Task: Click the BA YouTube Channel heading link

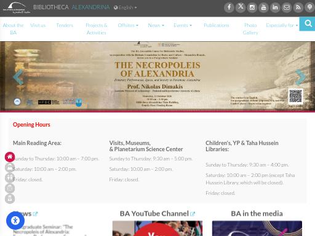Action: coord(154,214)
